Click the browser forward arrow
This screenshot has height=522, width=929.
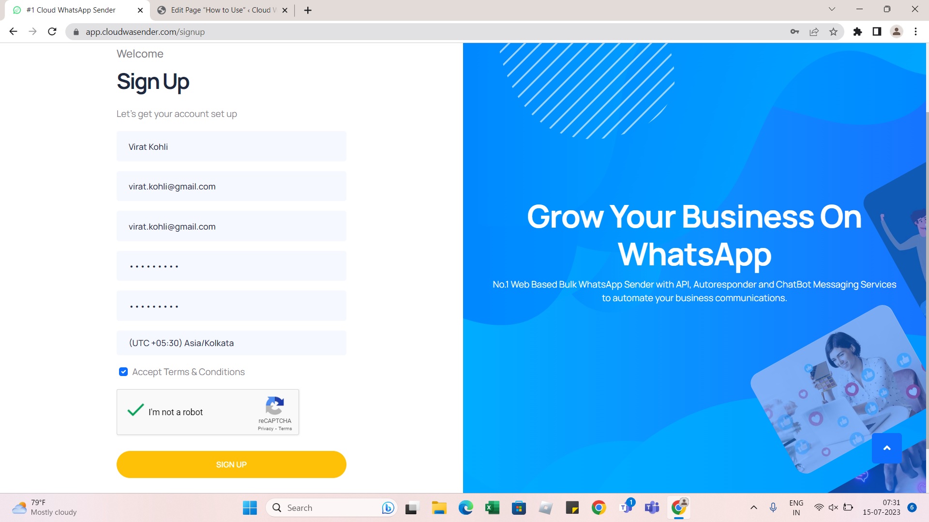32,31
